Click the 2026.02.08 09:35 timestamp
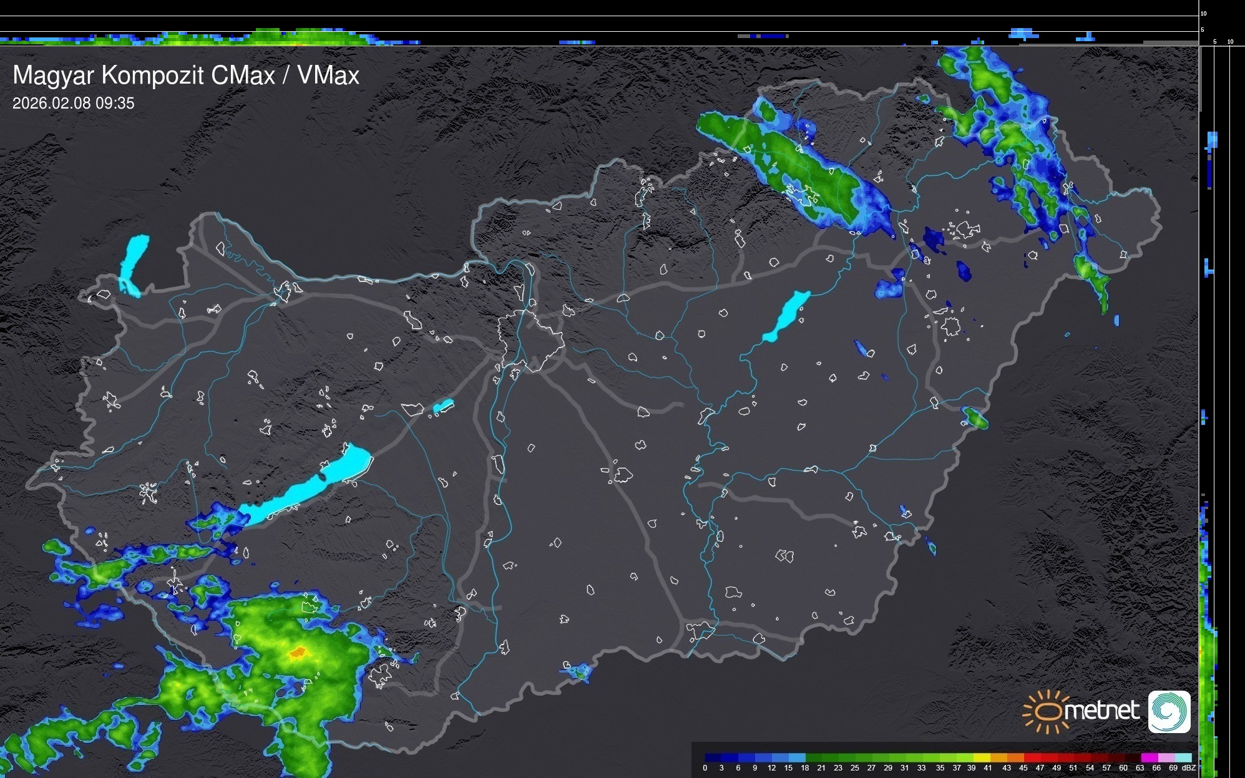1245x778 pixels. click(x=74, y=104)
